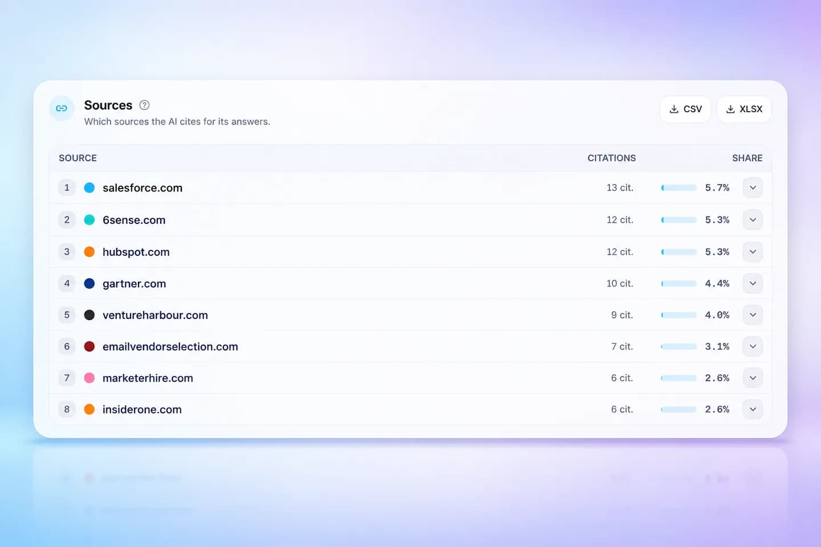Image resolution: width=821 pixels, height=547 pixels.
Task: Click the insiderone.com share bar
Action: click(678, 409)
